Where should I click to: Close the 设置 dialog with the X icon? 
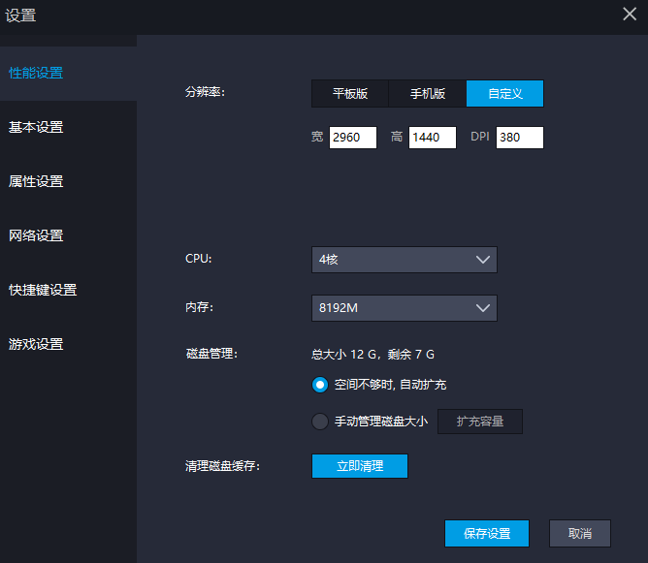coord(629,14)
